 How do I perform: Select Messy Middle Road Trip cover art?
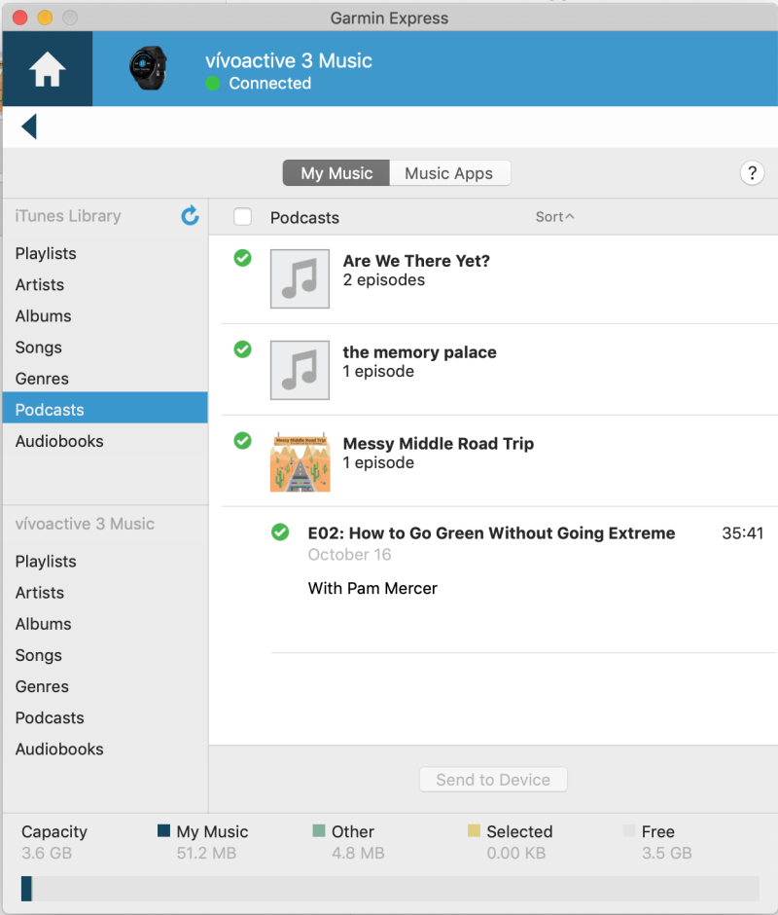(300, 461)
